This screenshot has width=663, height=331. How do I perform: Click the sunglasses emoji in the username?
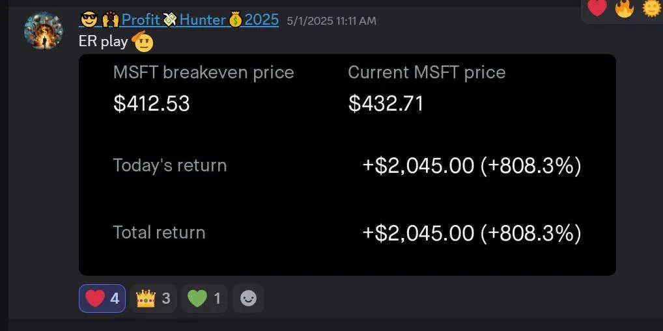click(89, 20)
